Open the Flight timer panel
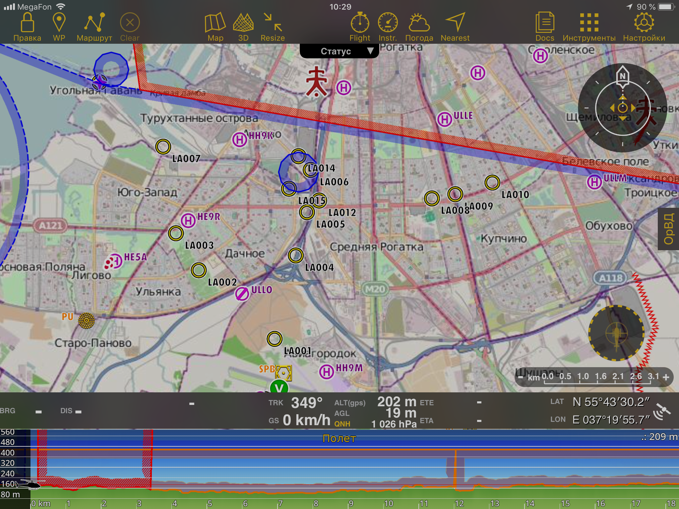 360,23
